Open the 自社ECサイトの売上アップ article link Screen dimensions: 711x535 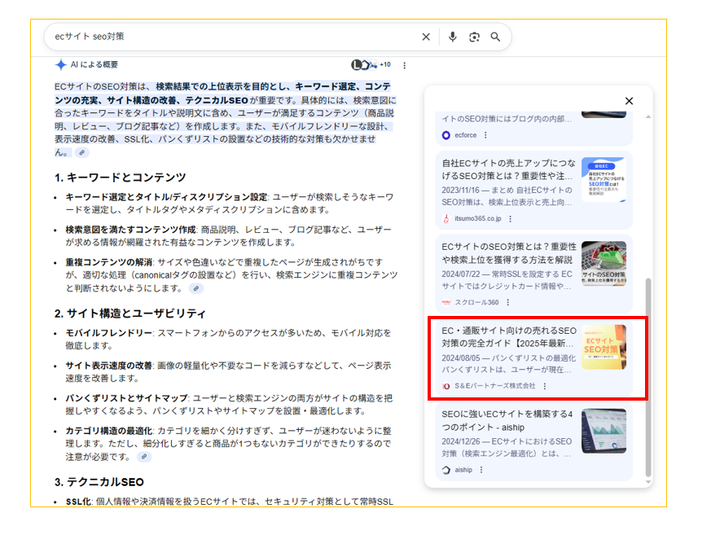tap(508, 169)
